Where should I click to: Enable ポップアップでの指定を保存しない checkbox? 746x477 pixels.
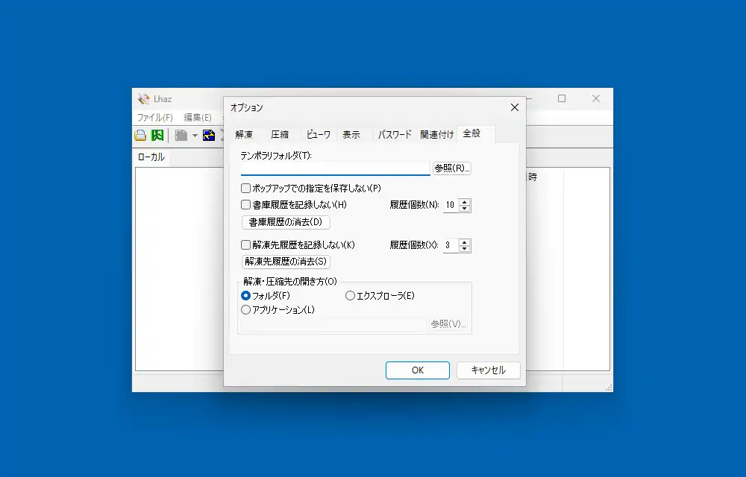[245, 189]
